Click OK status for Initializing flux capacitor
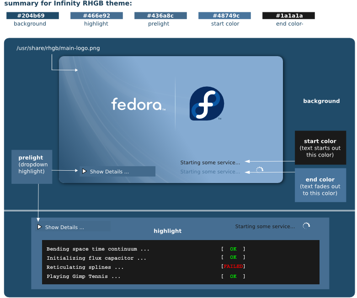 pyautogui.click(x=233, y=257)
